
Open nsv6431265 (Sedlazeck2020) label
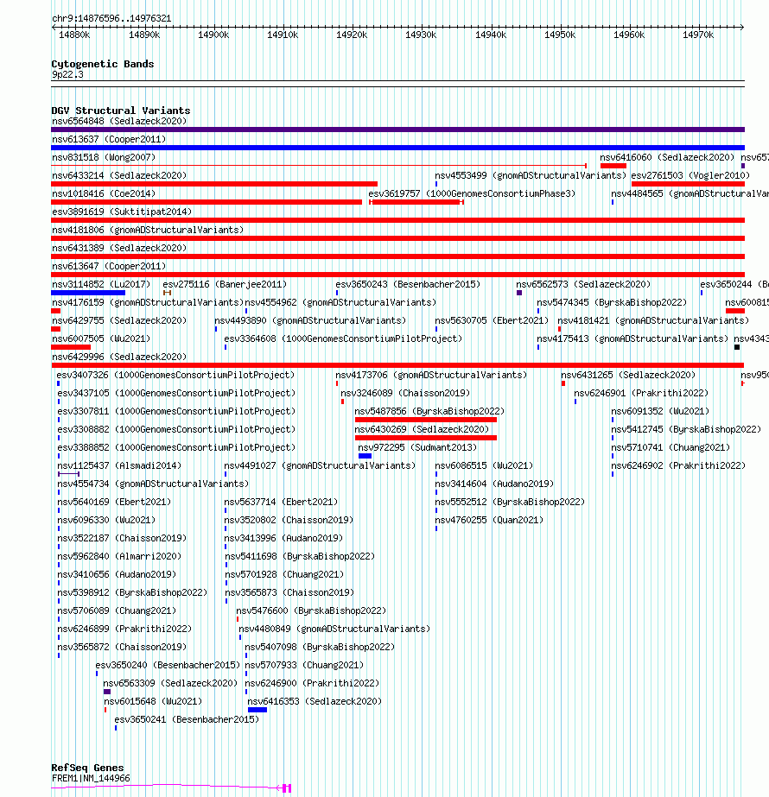(628, 375)
